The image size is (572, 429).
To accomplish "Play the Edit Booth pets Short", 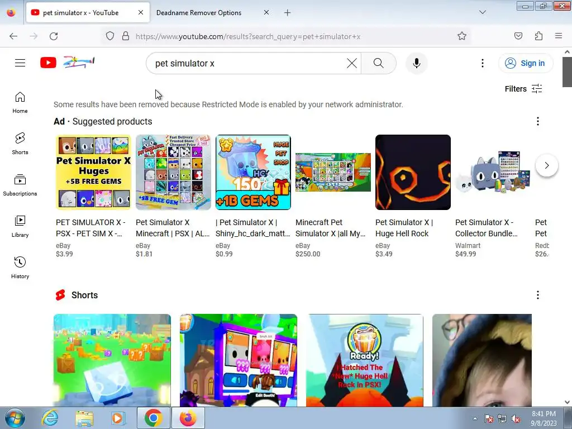I will coord(239,360).
